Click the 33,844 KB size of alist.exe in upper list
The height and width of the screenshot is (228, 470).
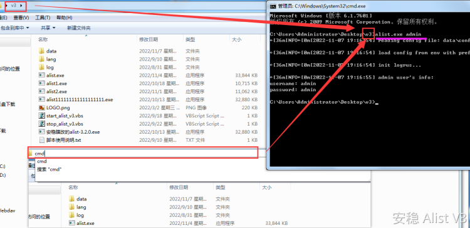pyautogui.click(x=246, y=76)
